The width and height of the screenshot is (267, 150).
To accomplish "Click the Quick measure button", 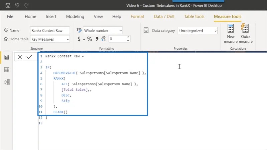I will pyautogui.click(x=246, y=34).
